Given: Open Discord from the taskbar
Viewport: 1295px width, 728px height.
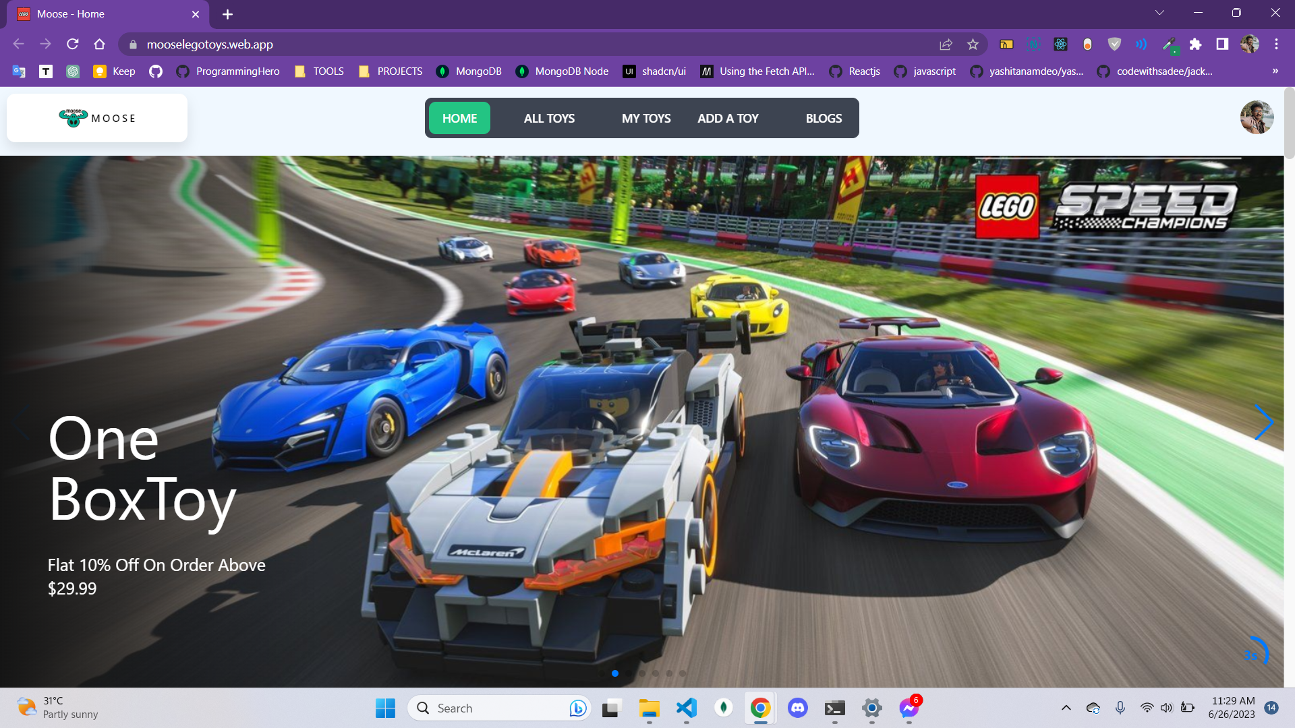Looking at the screenshot, I should tap(798, 708).
